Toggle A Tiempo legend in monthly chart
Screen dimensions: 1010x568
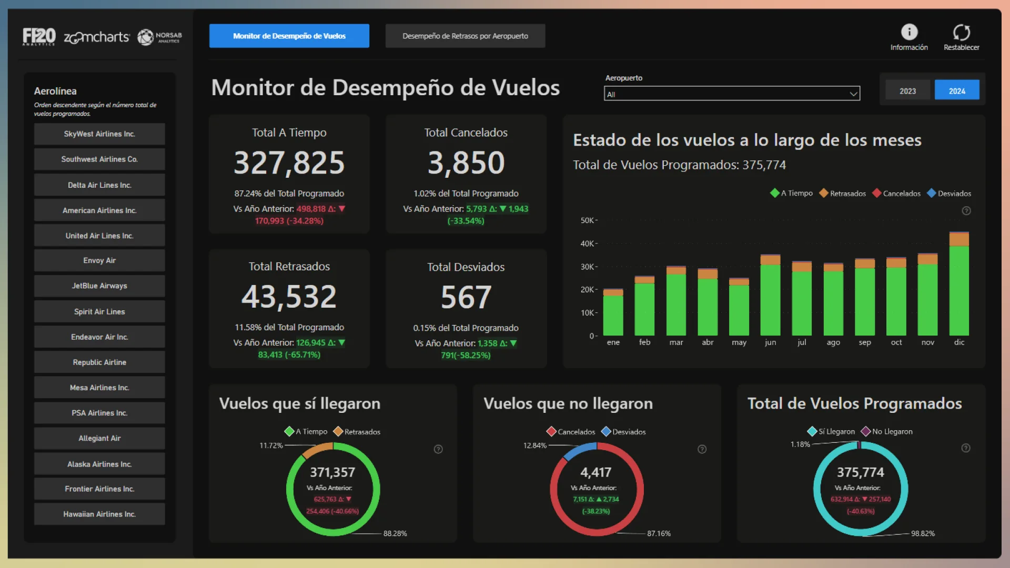click(x=791, y=194)
